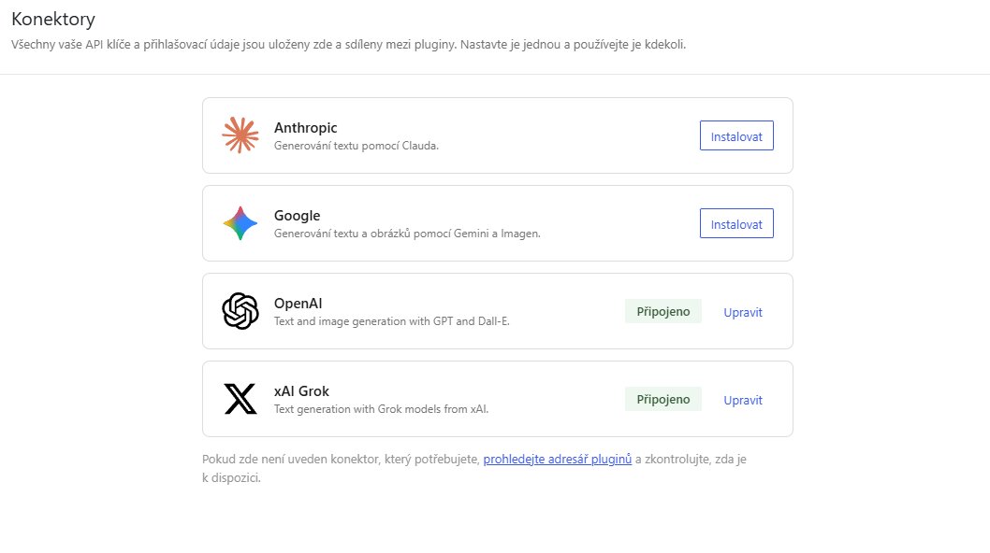Edit the xAI Grok connector via Upravit
This screenshot has width=990, height=553.
coord(743,400)
